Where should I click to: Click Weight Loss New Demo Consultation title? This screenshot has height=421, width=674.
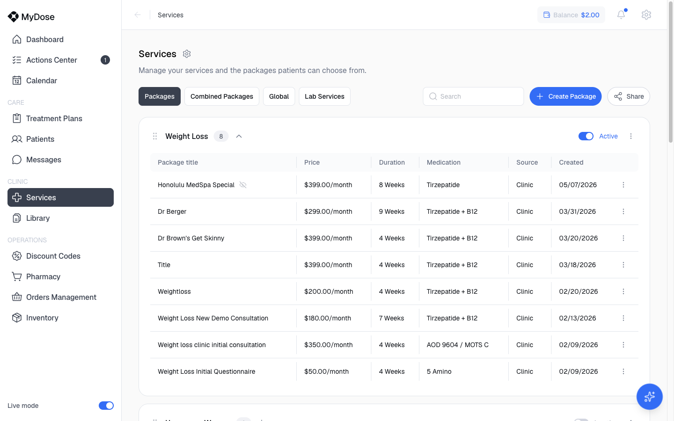click(213, 318)
